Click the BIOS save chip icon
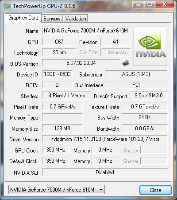 [x=126, y=63]
